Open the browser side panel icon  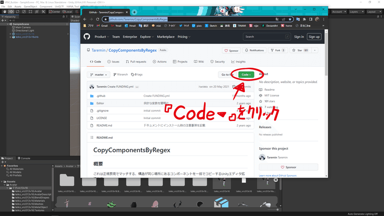[x=311, y=19]
